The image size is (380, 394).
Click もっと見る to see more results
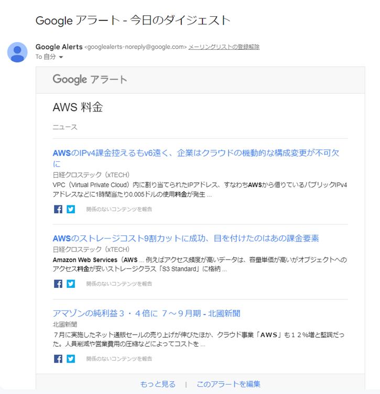158,384
